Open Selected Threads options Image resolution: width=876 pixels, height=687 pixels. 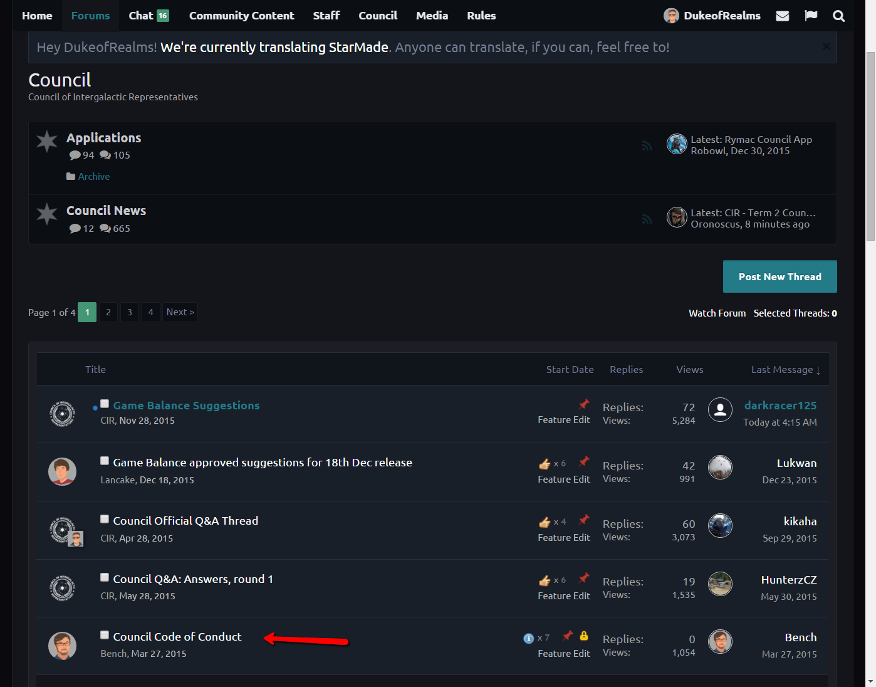click(x=795, y=313)
